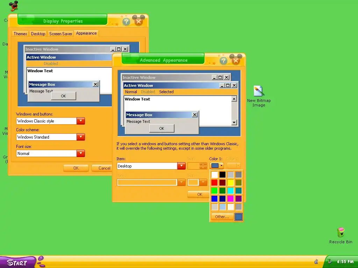Viewport: 358px width, 268px height.
Task: Click help question mark in Advanced Appearance
Action: [x=223, y=61]
